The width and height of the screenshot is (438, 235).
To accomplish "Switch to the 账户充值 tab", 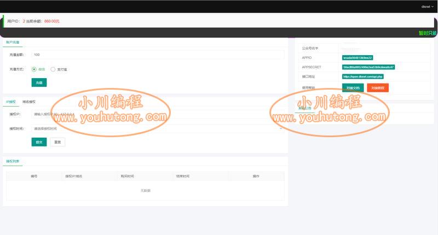I will (13, 43).
